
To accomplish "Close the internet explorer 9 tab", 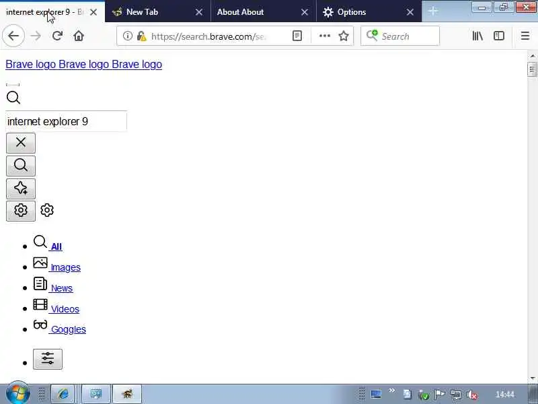I will click(93, 12).
